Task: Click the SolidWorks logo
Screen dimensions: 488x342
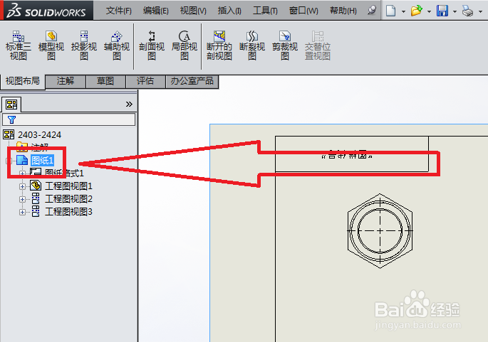Action: click(47, 11)
